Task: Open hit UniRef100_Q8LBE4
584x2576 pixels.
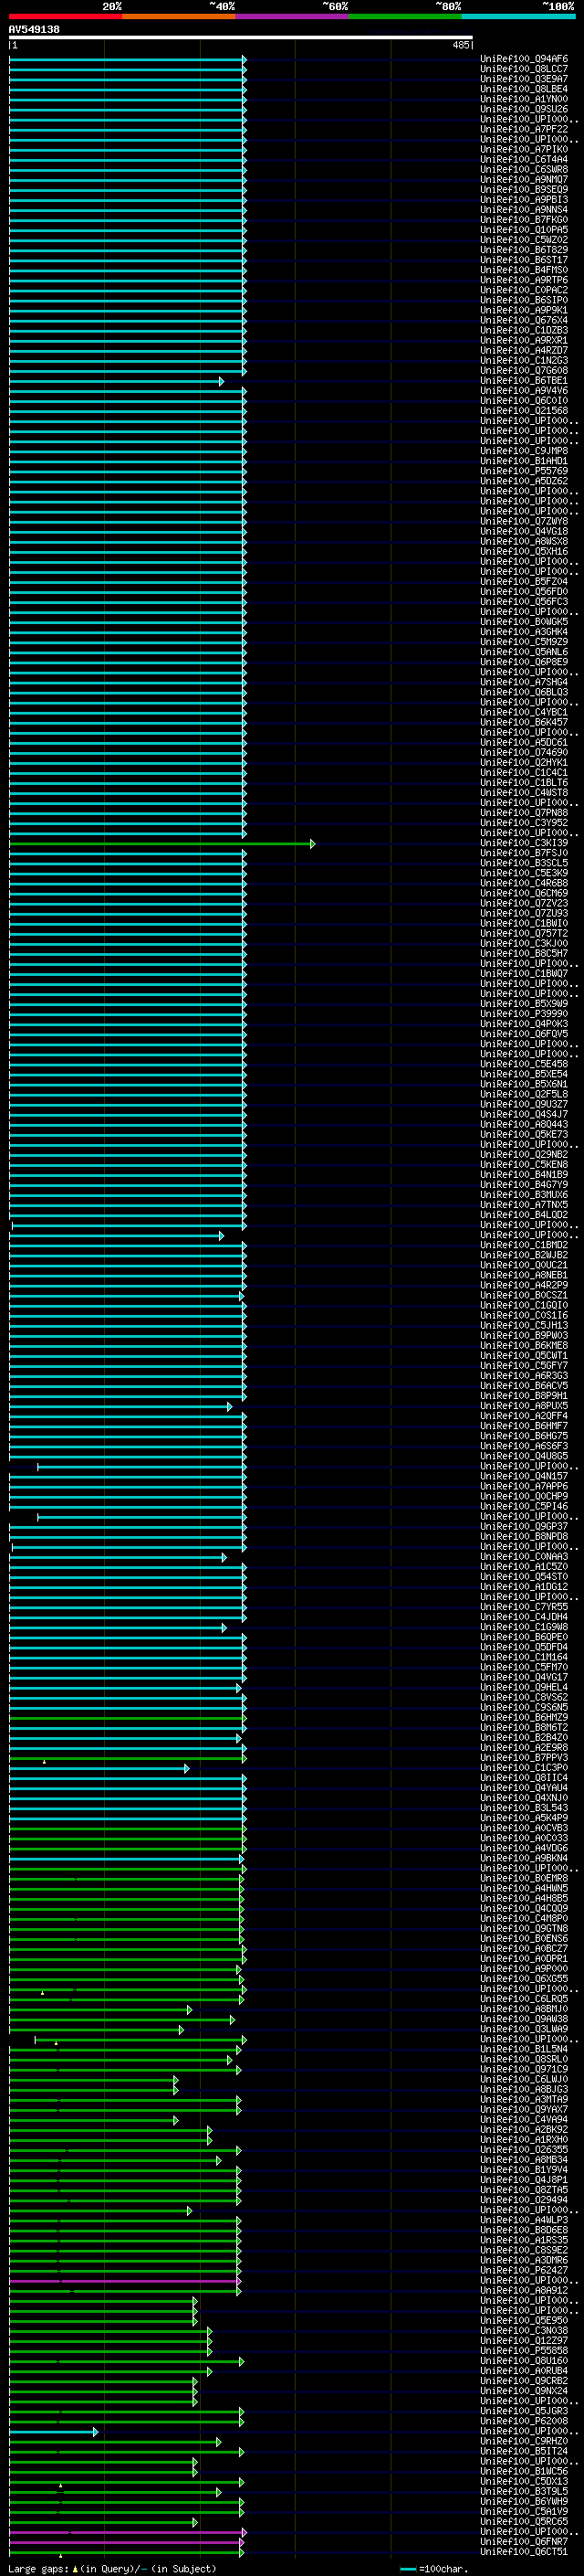Action: 524,89
